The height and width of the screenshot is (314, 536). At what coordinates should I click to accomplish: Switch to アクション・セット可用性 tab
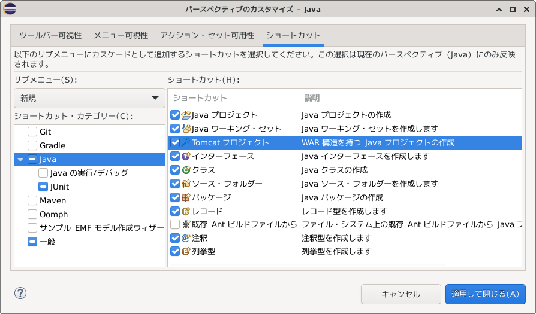(207, 35)
